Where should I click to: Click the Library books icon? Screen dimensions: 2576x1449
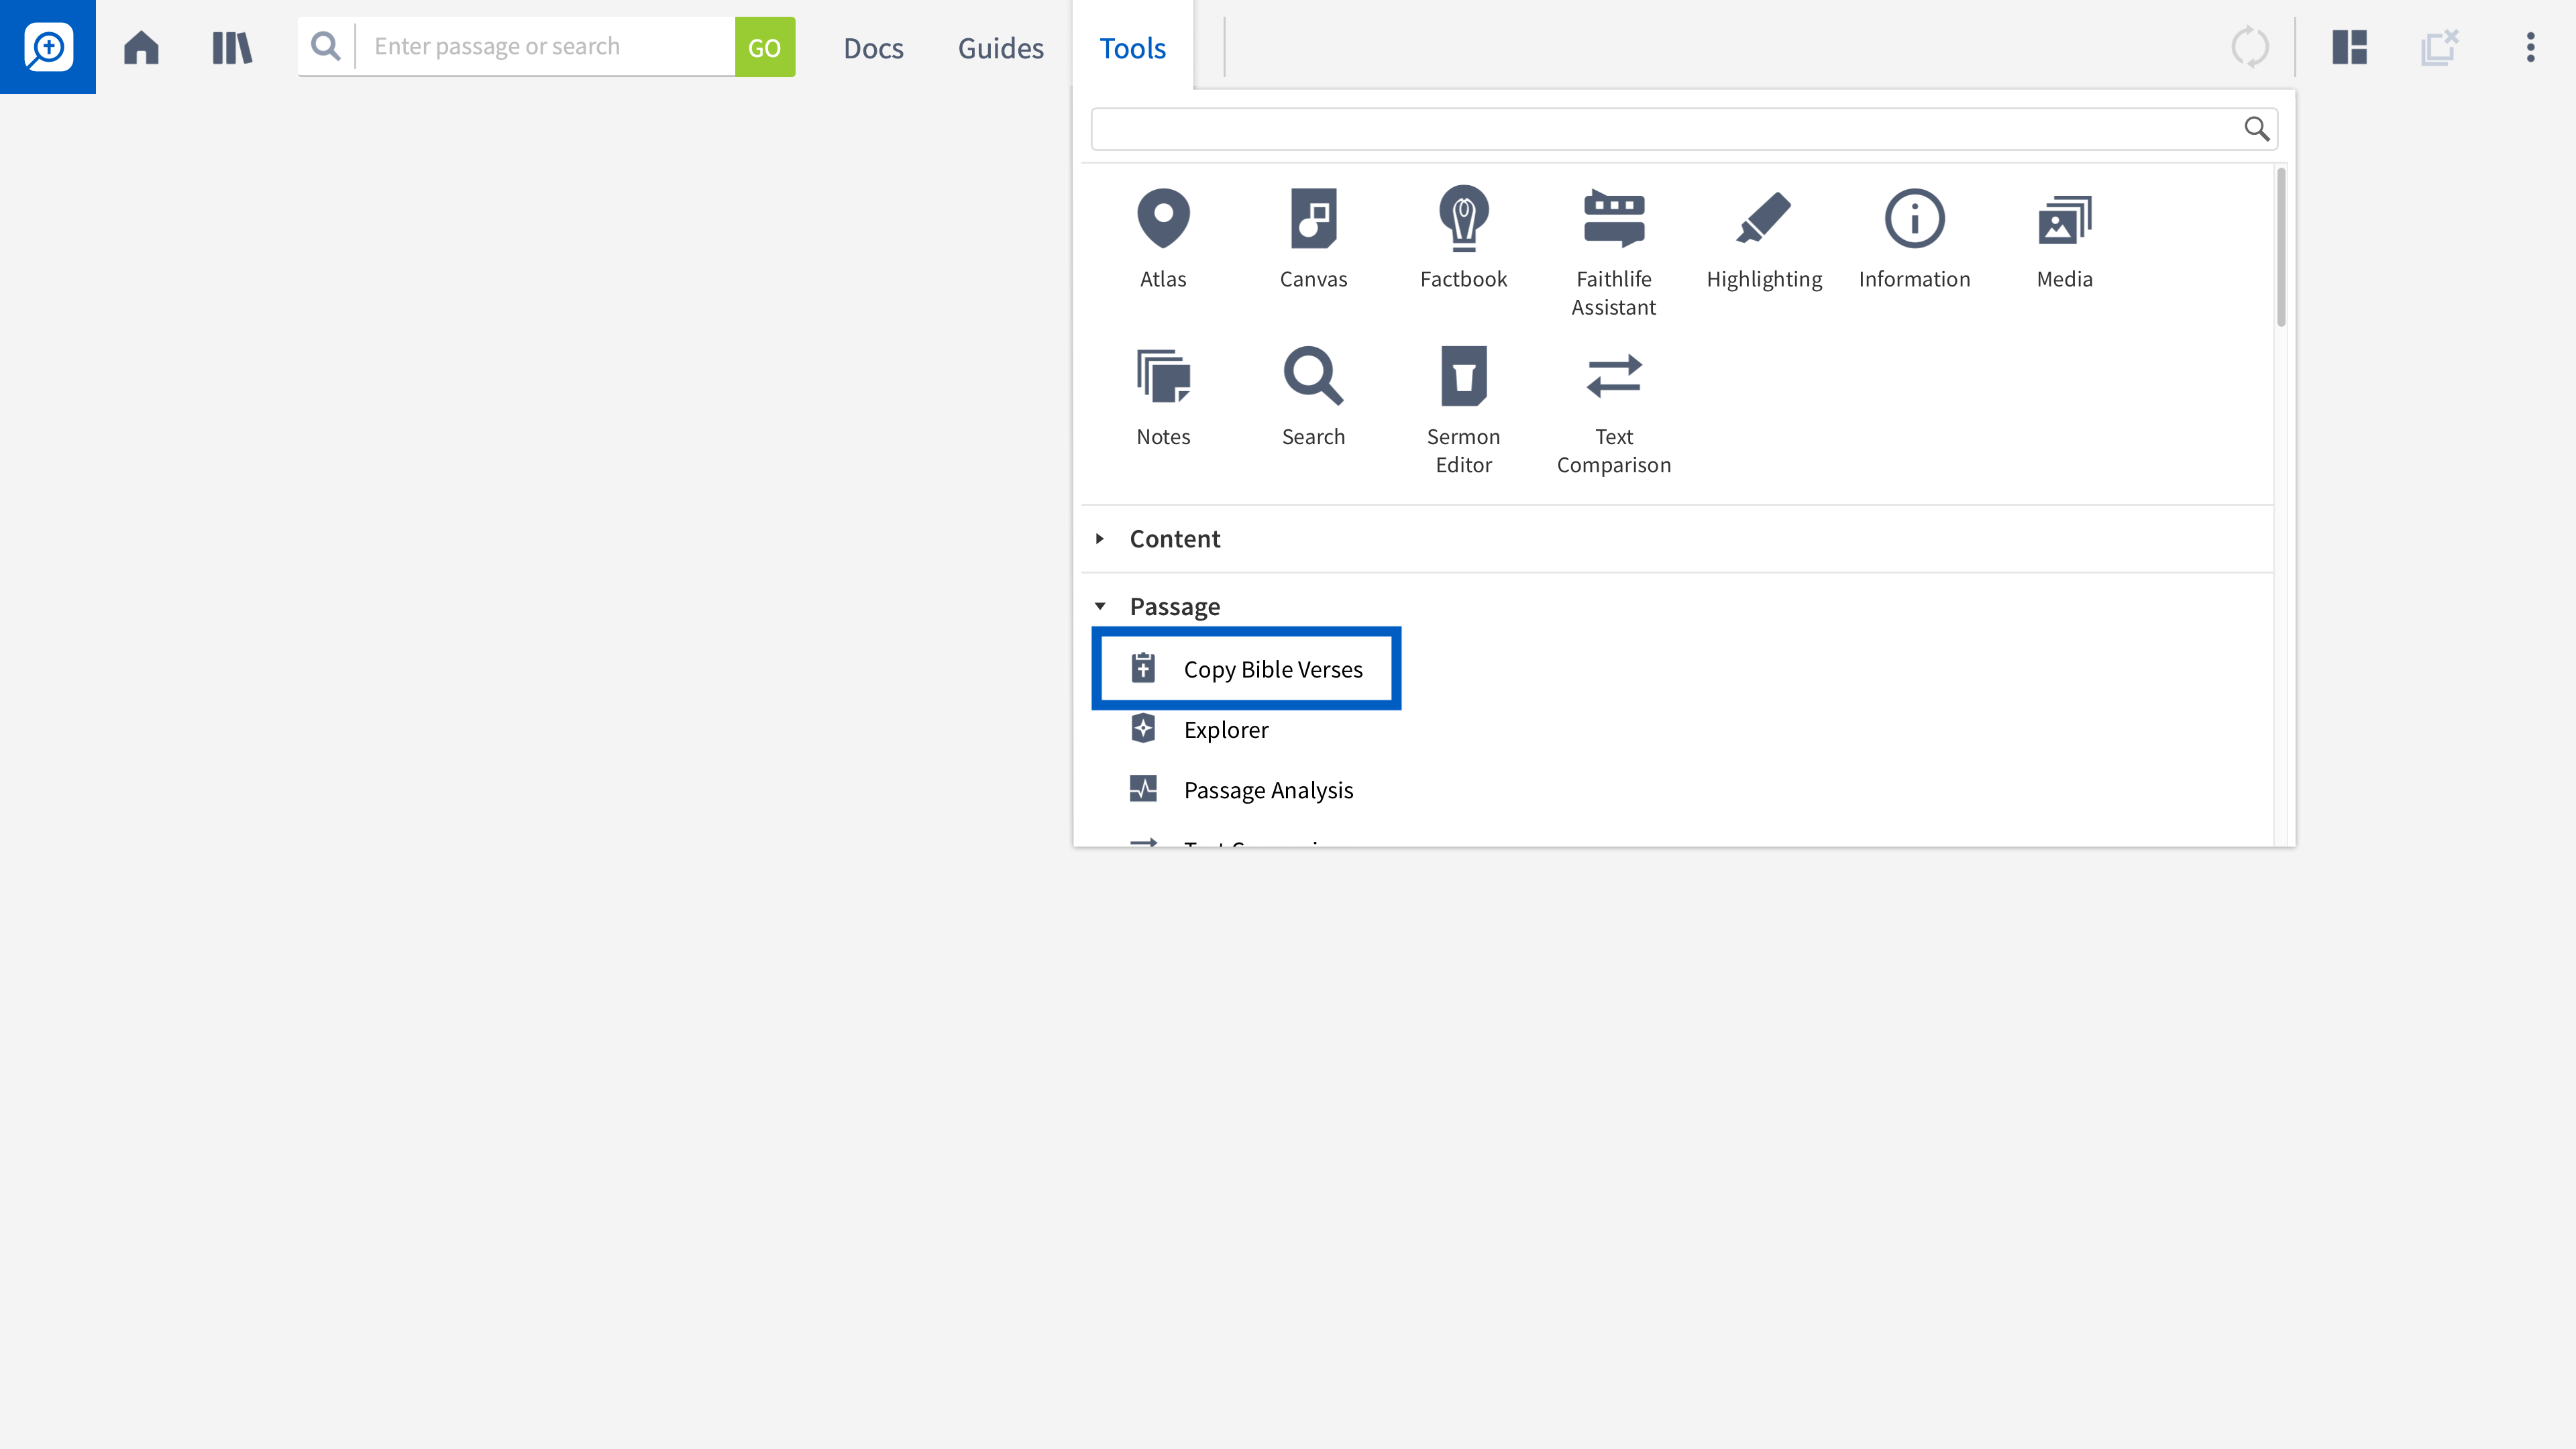point(232,47)
